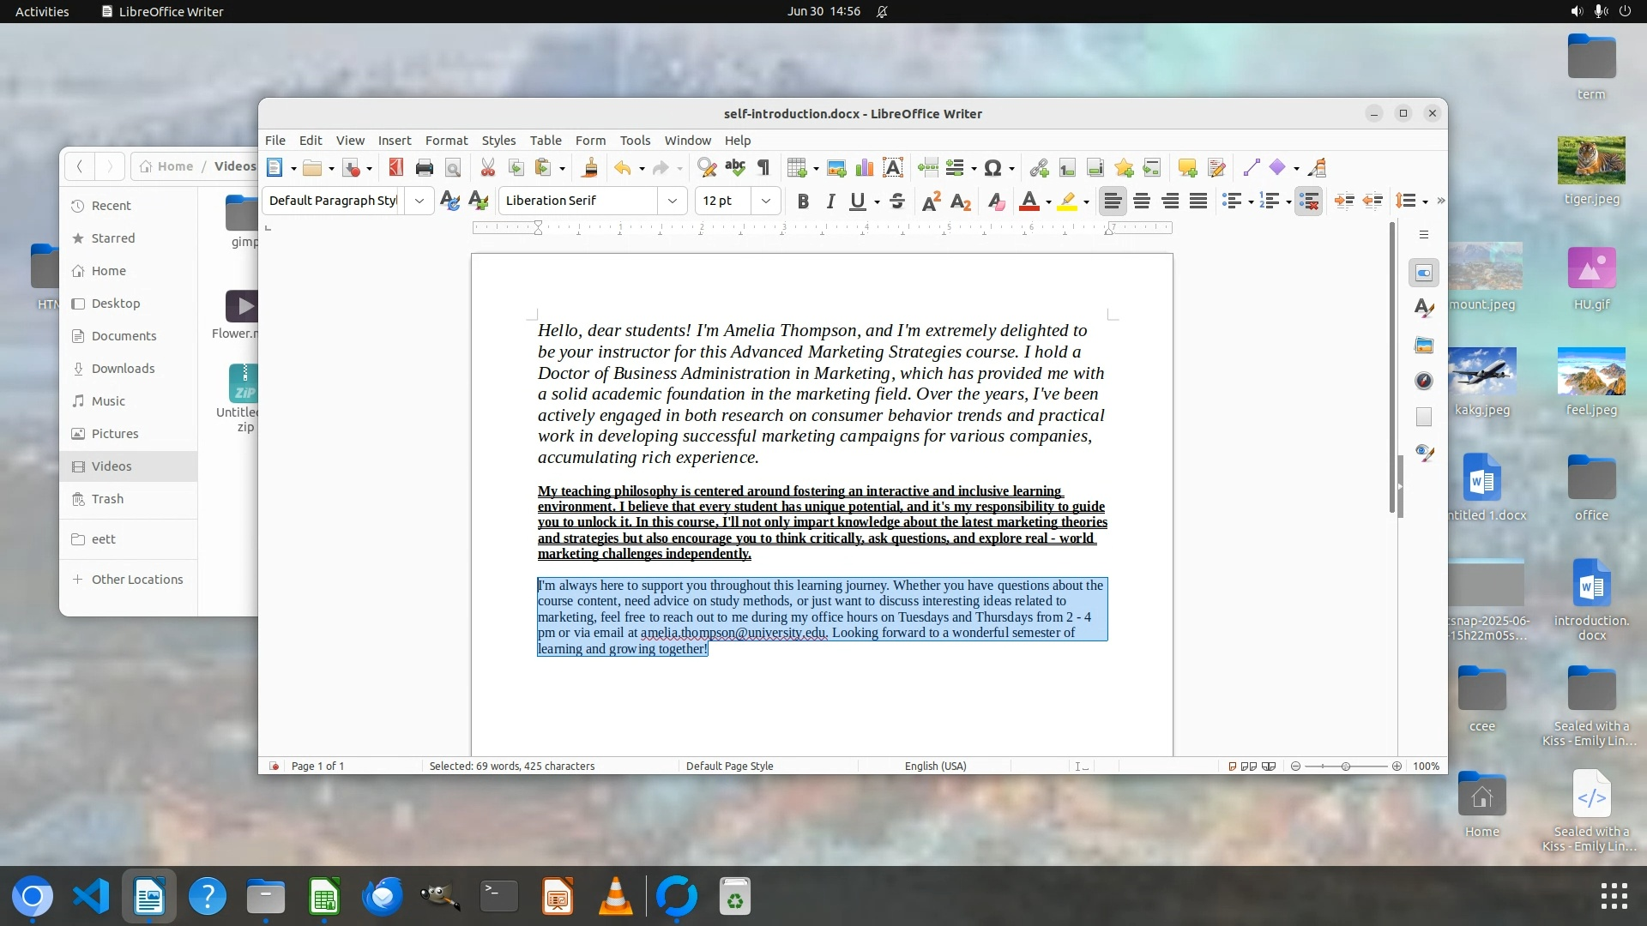Click the Insert Special Character omega icon
Image resolution: width=1647 pixels, height=926 pixels.
click(992, 168)
